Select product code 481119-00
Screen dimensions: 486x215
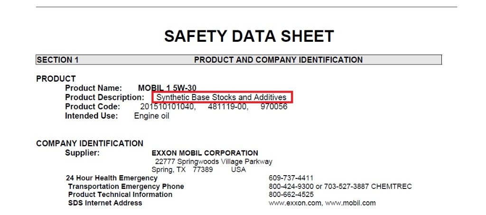[x=228, y=107]
